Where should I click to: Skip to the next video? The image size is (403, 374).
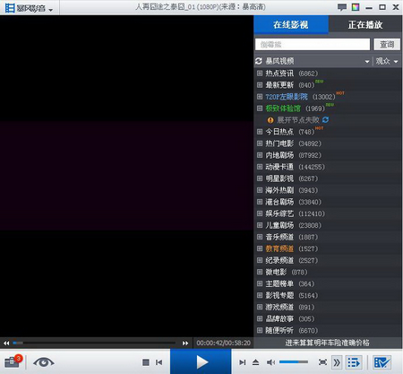click(x=243, y=362)
